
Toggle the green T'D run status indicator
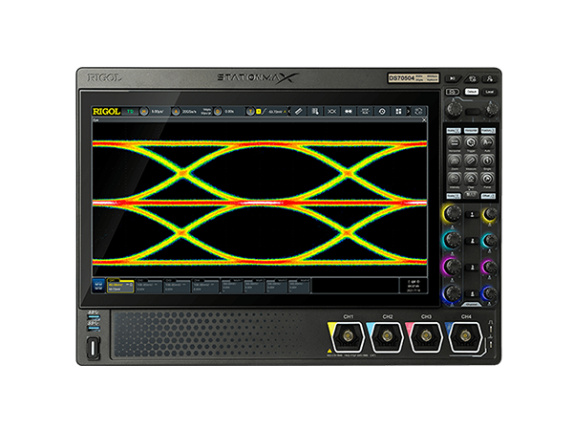pos(128,112)
